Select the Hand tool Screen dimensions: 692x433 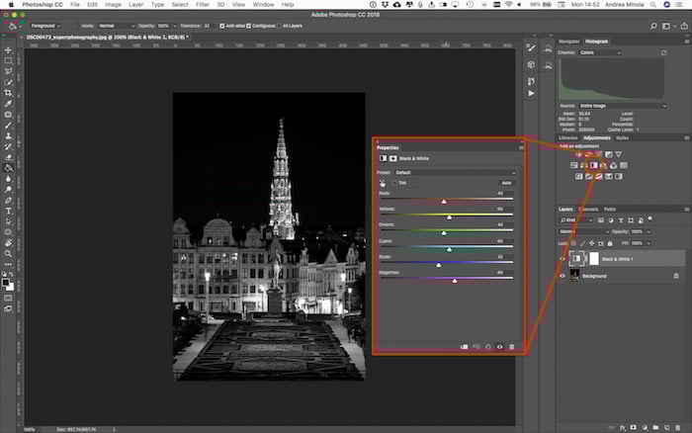8,243
